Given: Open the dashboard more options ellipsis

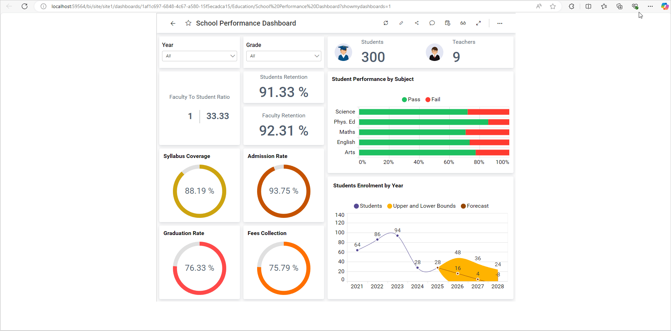Looking at the screenshot, I should pos(499,23).
